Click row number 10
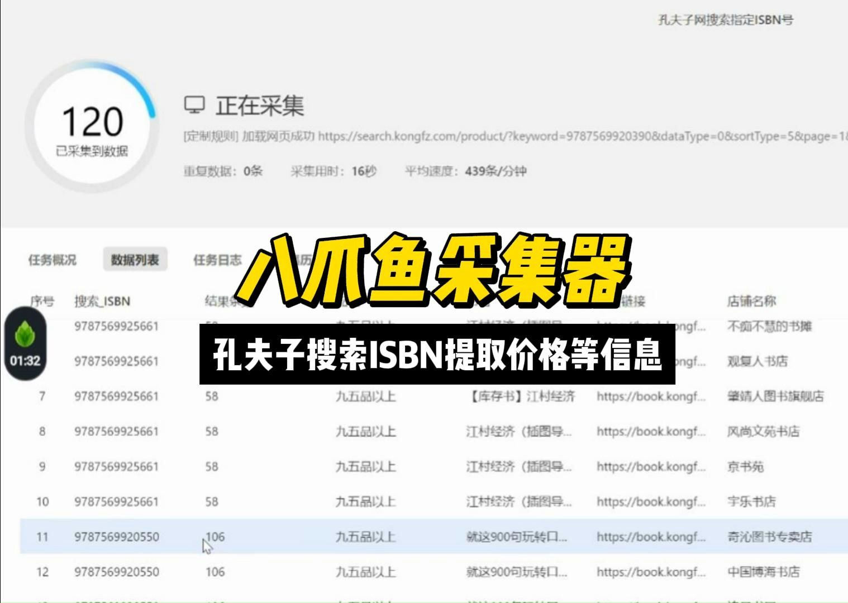The height and width of the screenshot is (603, 848). coord(42,502)
